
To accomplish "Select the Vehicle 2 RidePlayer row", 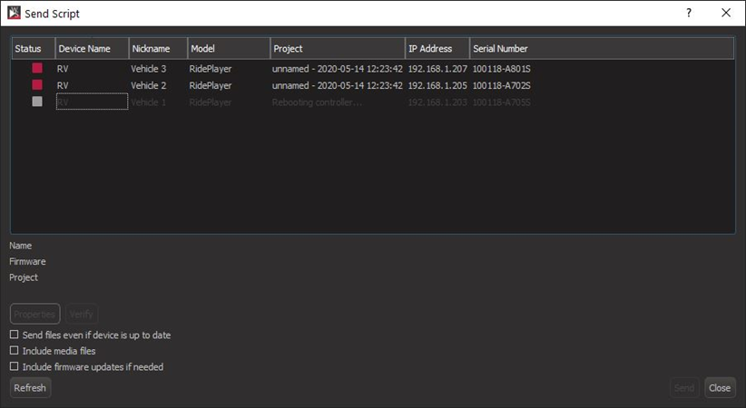I will point(373,85).
